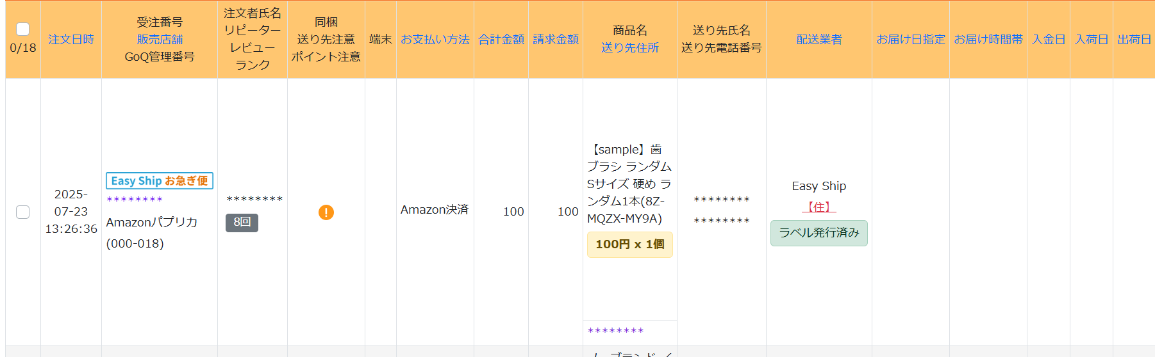
Task: Click the 8回 repeater badge
Action: pos(242,223)
